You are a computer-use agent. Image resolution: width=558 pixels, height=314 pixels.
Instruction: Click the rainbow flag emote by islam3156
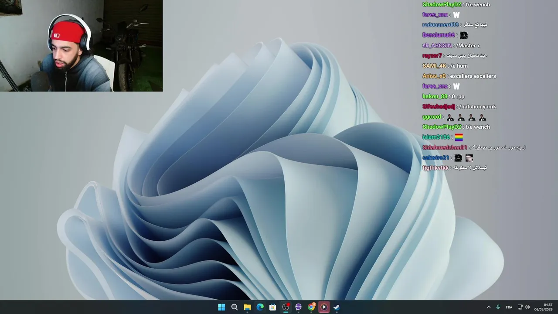459,137
